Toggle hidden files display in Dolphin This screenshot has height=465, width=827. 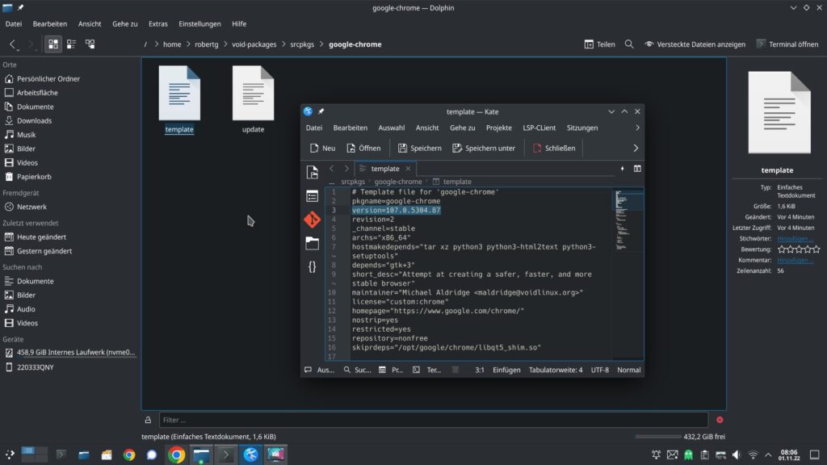pyautogui.click(x=695, y=44)
